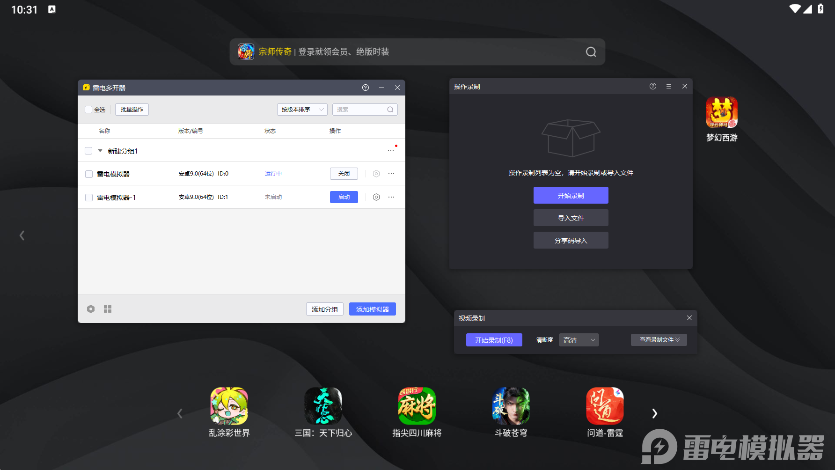Open the 宗师传奇 game icon in search bar

(x=246, y=51)
